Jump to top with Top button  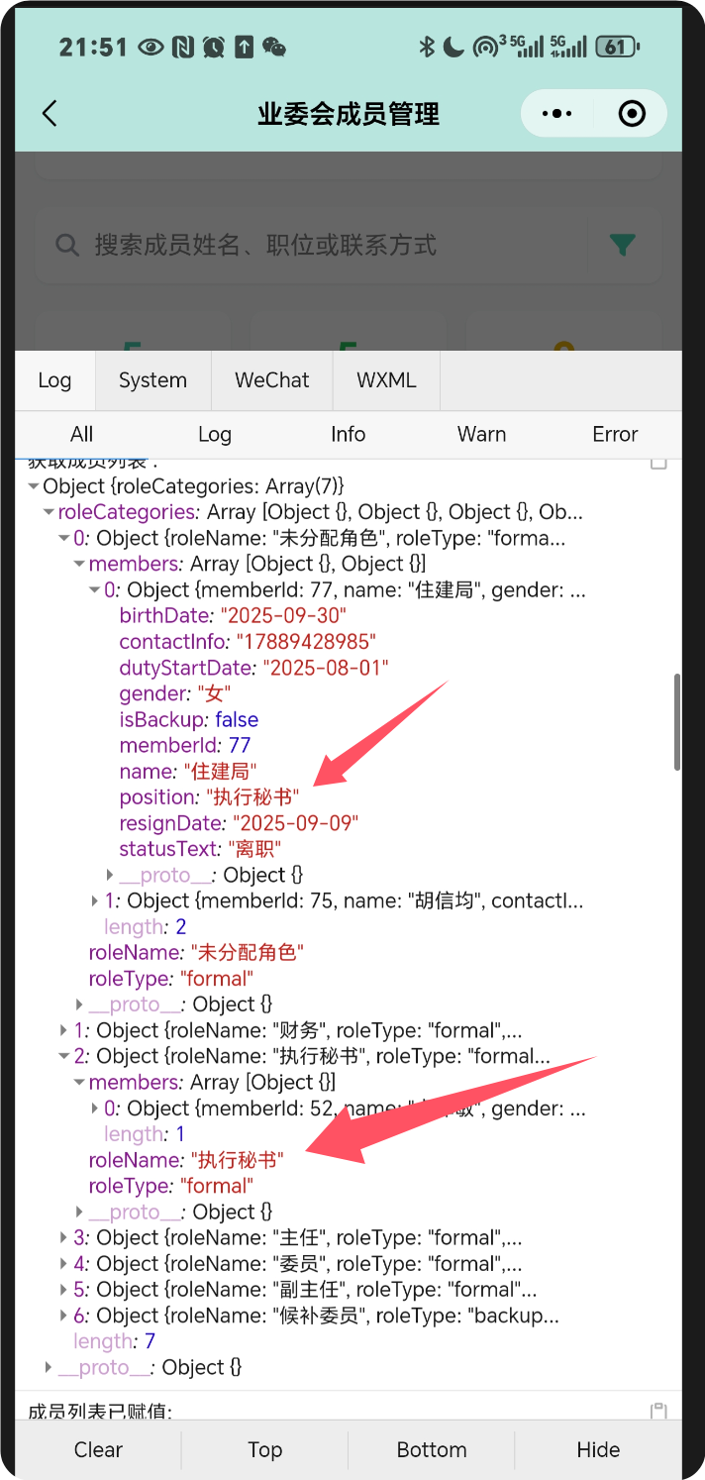coord(264,1449)
